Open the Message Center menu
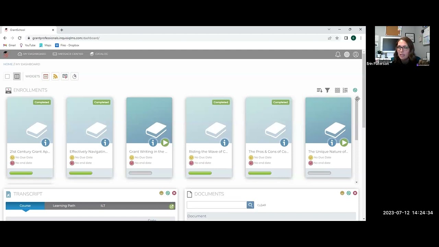 click(68, 54)
